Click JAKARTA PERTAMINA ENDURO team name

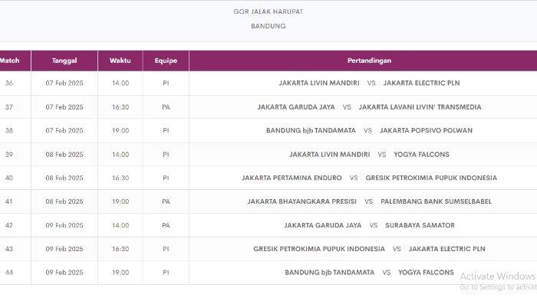tap(292, 178)
